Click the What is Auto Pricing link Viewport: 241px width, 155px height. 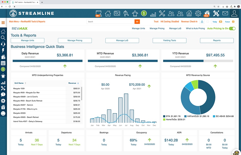(x=195, y=28)
